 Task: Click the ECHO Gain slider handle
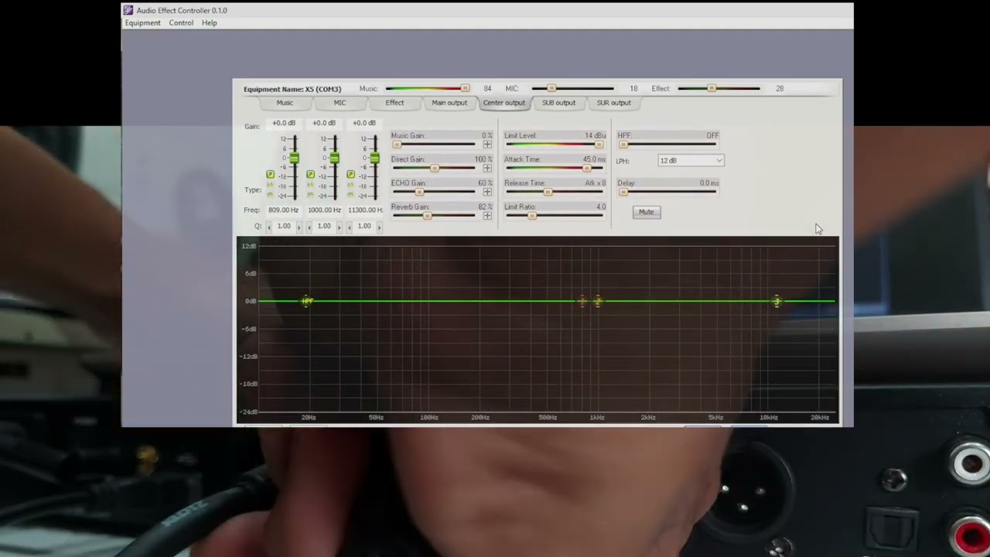click(419, 192)
